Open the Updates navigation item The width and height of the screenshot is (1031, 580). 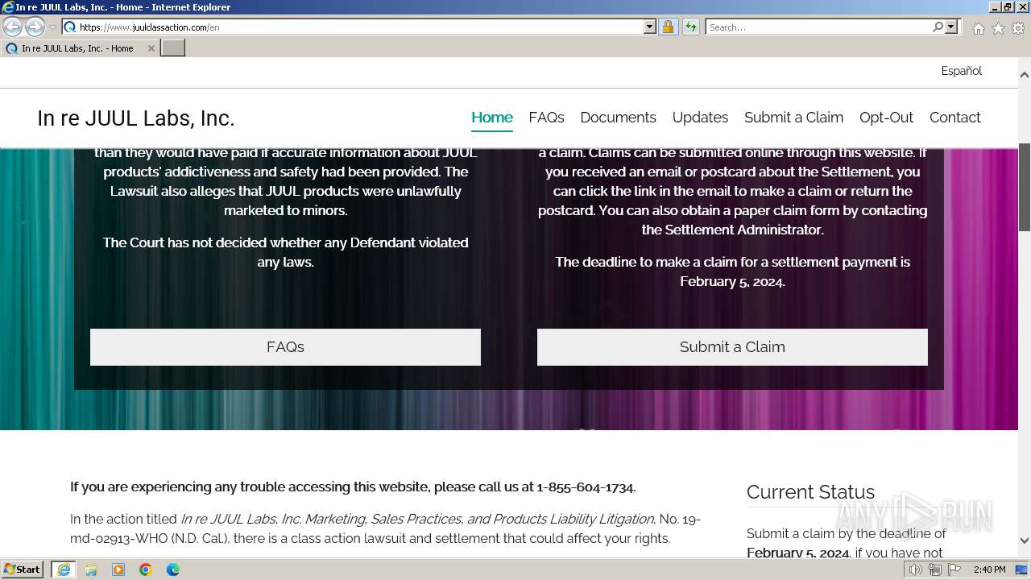700,118
